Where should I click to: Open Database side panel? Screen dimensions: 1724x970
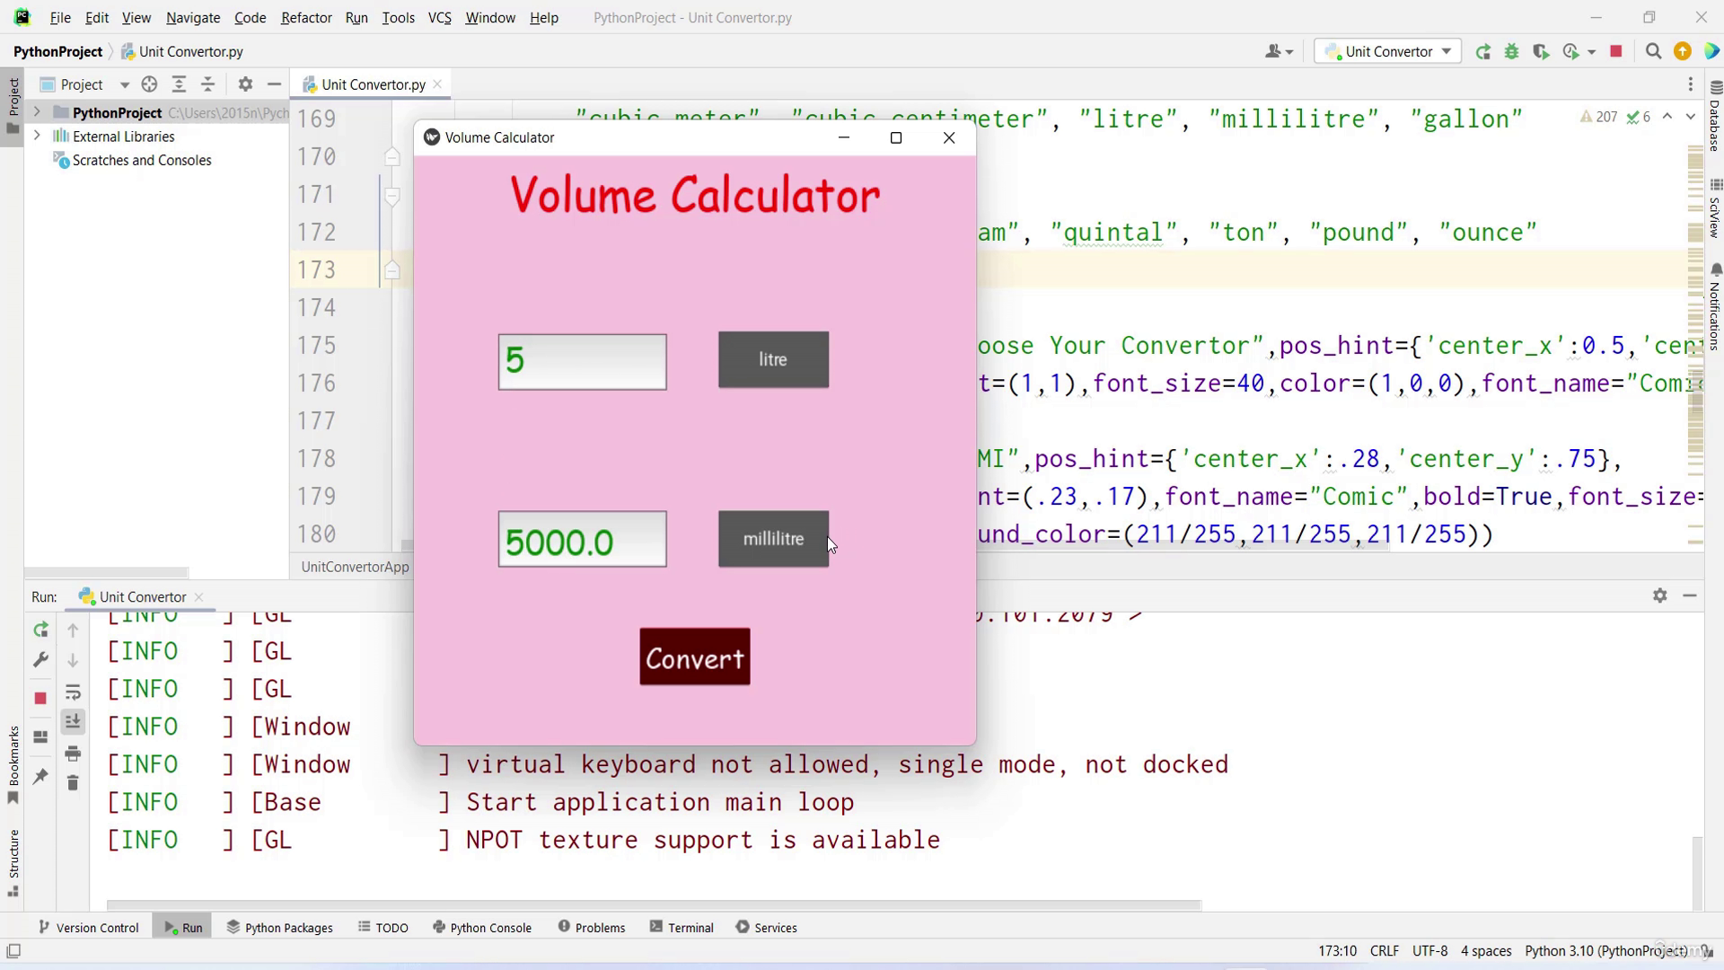(1715, 117)
